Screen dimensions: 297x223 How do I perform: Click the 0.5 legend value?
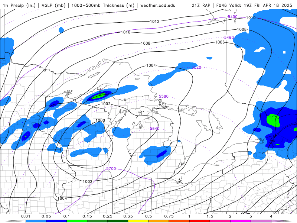pyautogui.click(x=148, y=216)
